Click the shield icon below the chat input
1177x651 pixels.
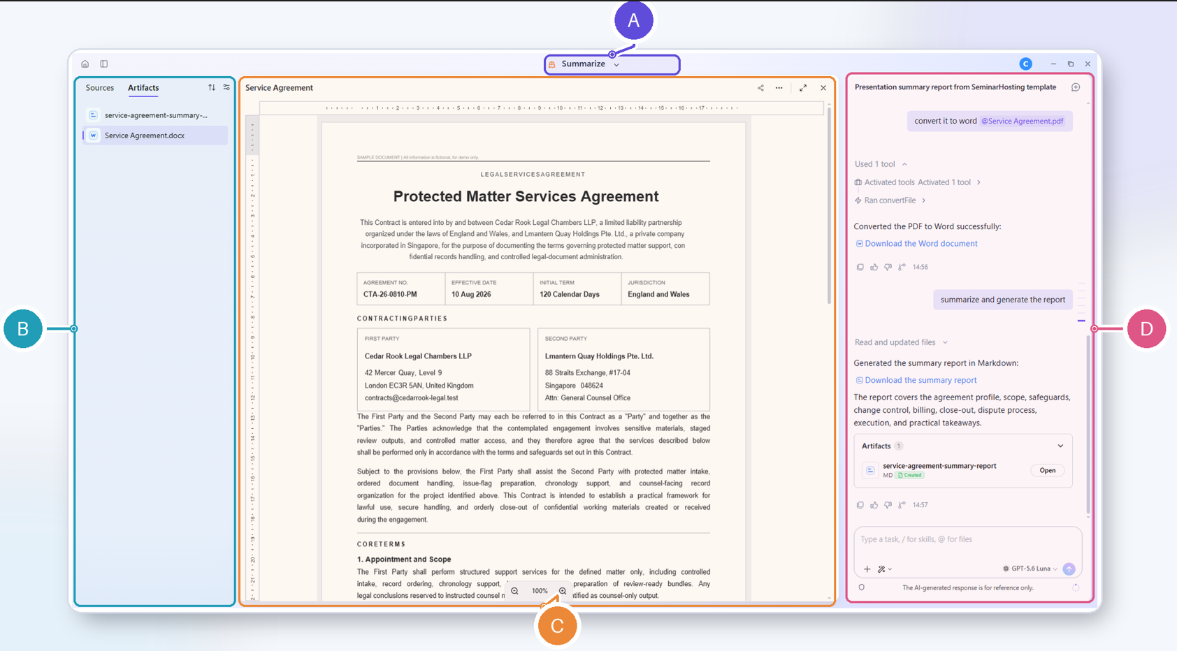(862, 587)
